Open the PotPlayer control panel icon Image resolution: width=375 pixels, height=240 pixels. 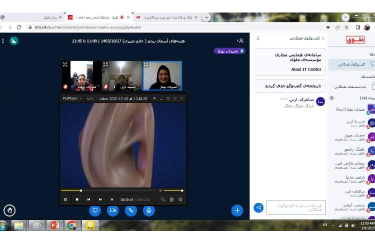coord(171,199)
